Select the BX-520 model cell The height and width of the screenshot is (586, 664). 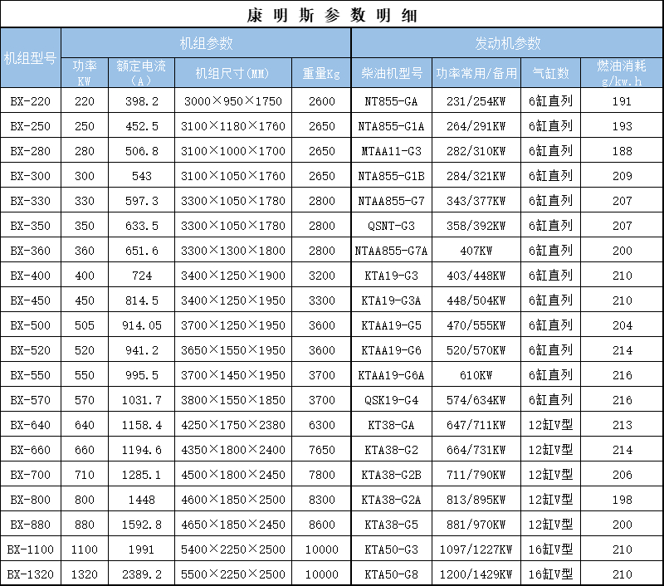point(31,350)
